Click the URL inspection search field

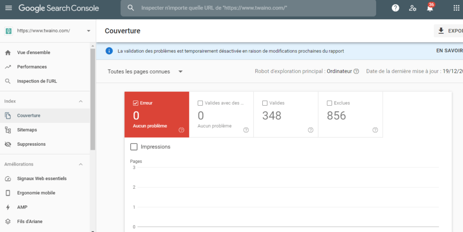[253, 8]
